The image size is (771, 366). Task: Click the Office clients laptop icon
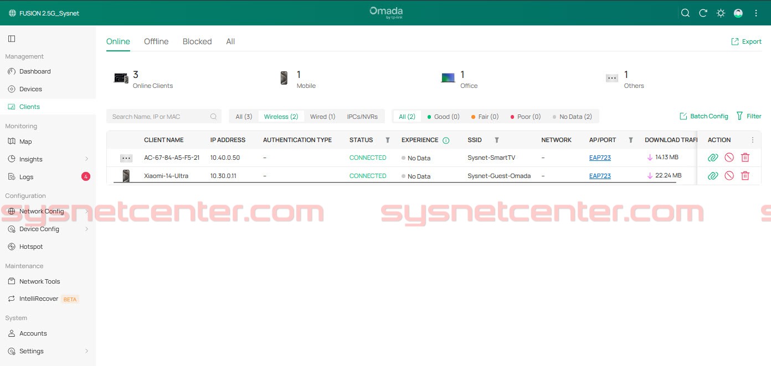[448, 78]
